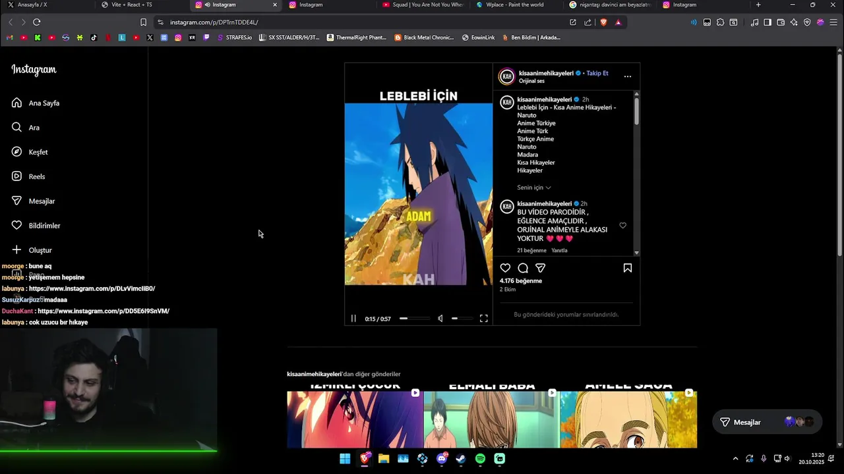Switch to the Vite + React + TS tab

click(140, 5)
